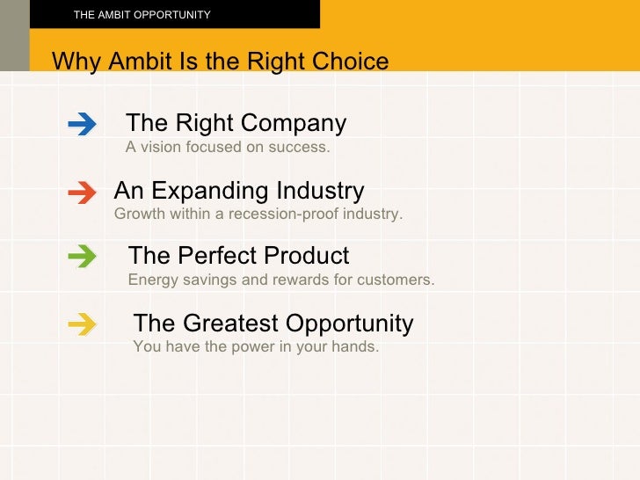The height and width of the screenshot is (480, 640).
Task: Select The Perfect Product heading
Action: coord(238,256)
